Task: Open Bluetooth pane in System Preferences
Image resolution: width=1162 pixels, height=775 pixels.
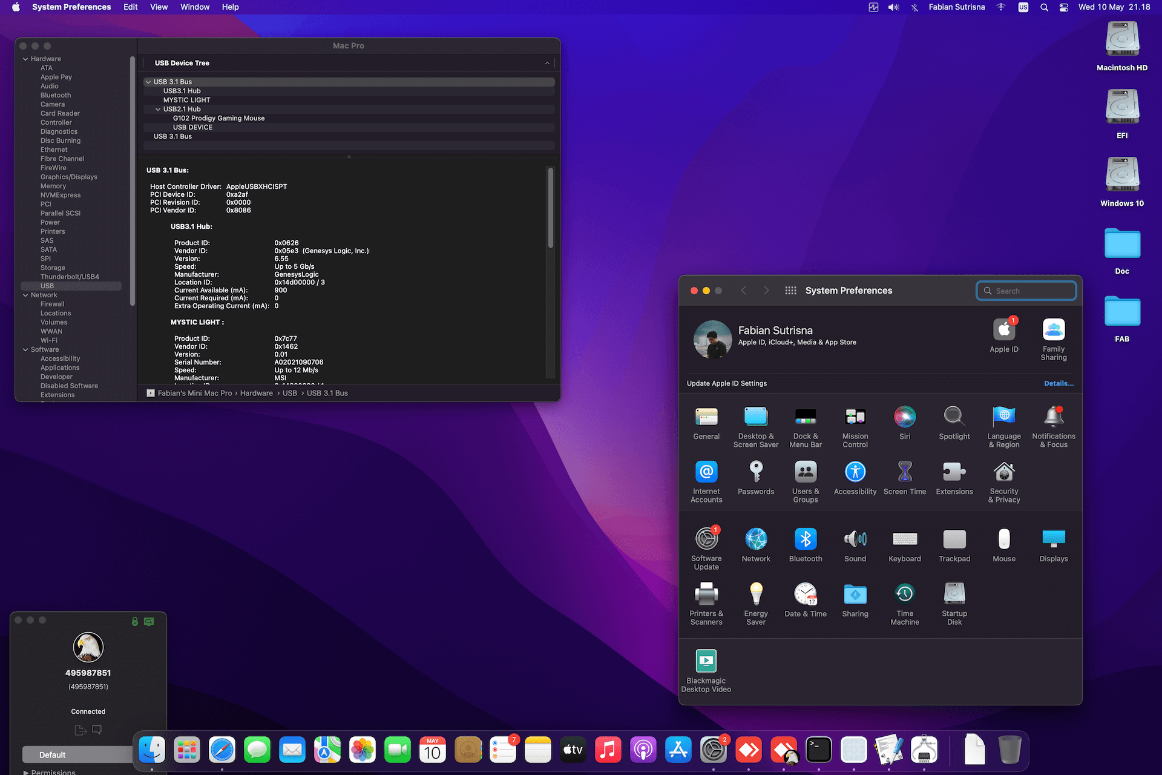Action: pos(806,545)
